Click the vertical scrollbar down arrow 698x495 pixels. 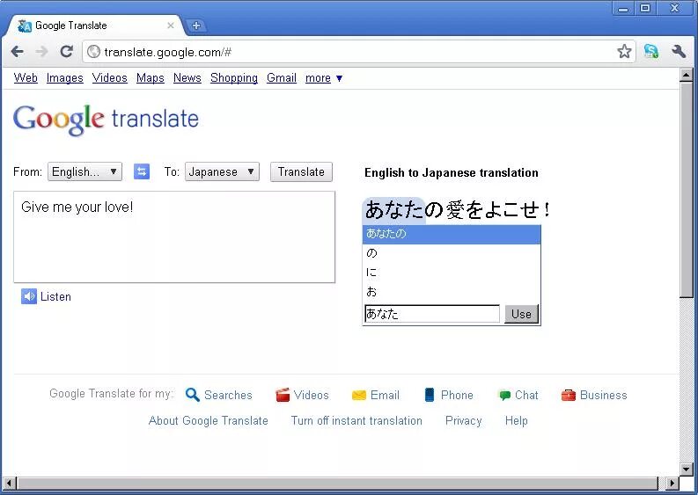pos(686,469)
